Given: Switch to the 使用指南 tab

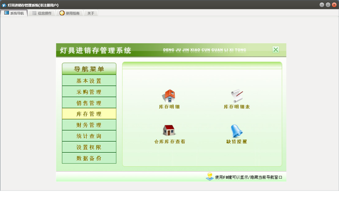Looking at the screenshot, I should click(x=69, y=13).
